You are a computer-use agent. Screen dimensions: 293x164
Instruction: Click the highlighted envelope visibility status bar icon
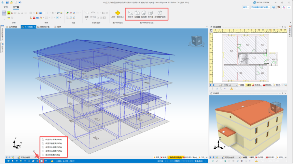41,161
